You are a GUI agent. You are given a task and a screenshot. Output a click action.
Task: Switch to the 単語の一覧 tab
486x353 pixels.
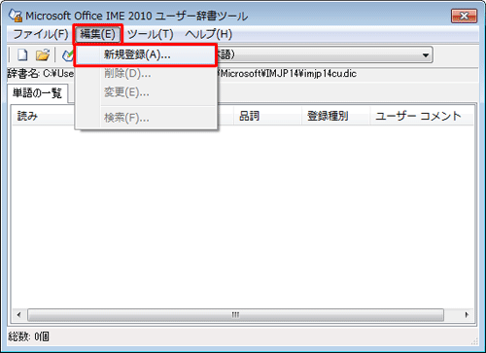(x=37, y=93)
